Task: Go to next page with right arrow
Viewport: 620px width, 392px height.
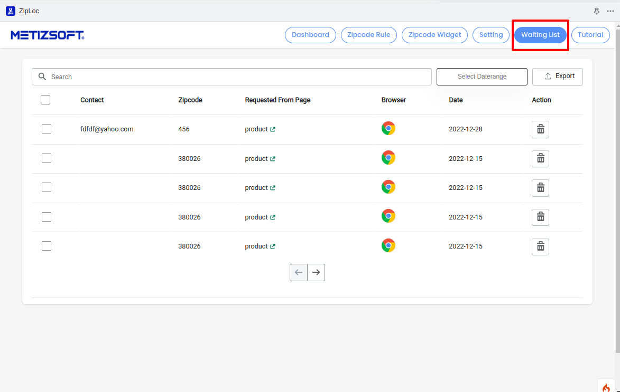Action: pos(316,272)
